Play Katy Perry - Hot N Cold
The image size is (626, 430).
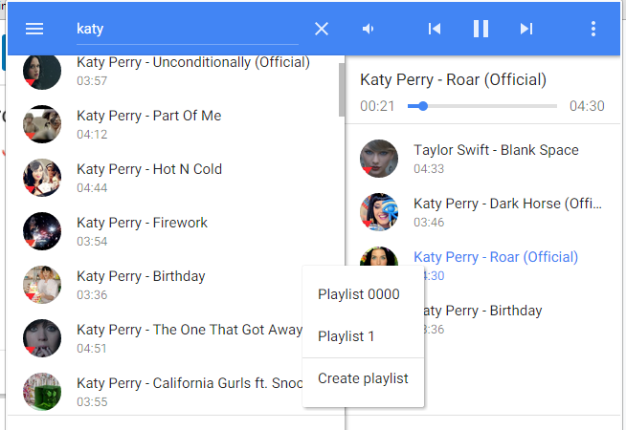148,169
